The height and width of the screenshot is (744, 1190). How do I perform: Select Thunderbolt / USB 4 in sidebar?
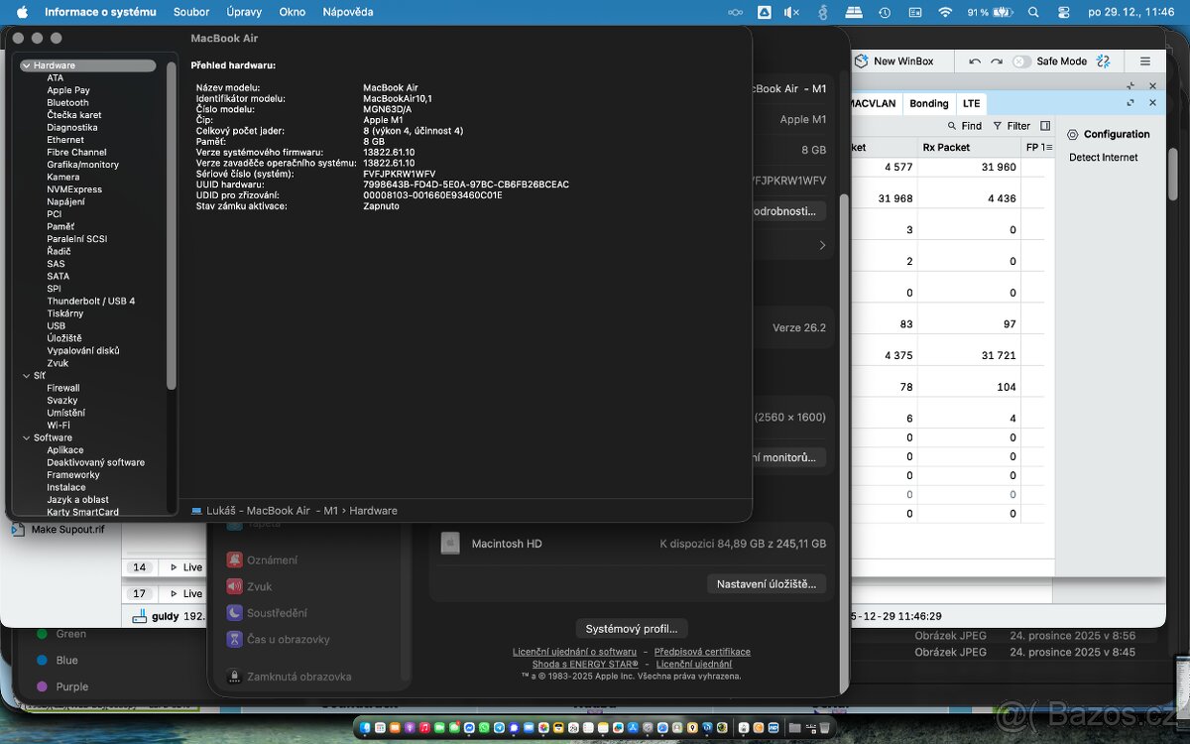click(x=90, y=301)
